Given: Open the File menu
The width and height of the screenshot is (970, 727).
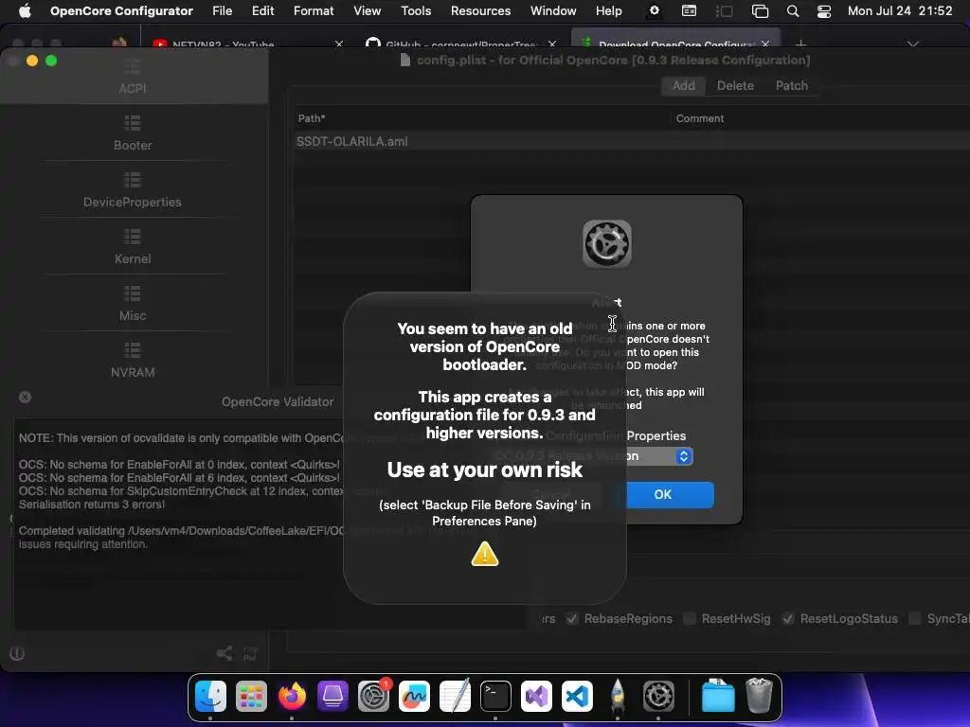Looking at the screenshot, I should (x=222, y=10).
